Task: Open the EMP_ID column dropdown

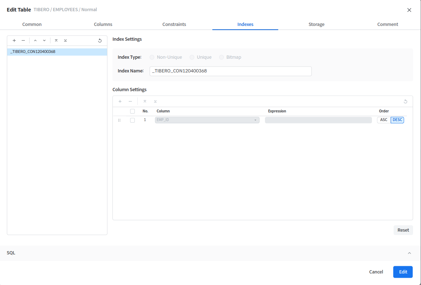Action: 207,120
